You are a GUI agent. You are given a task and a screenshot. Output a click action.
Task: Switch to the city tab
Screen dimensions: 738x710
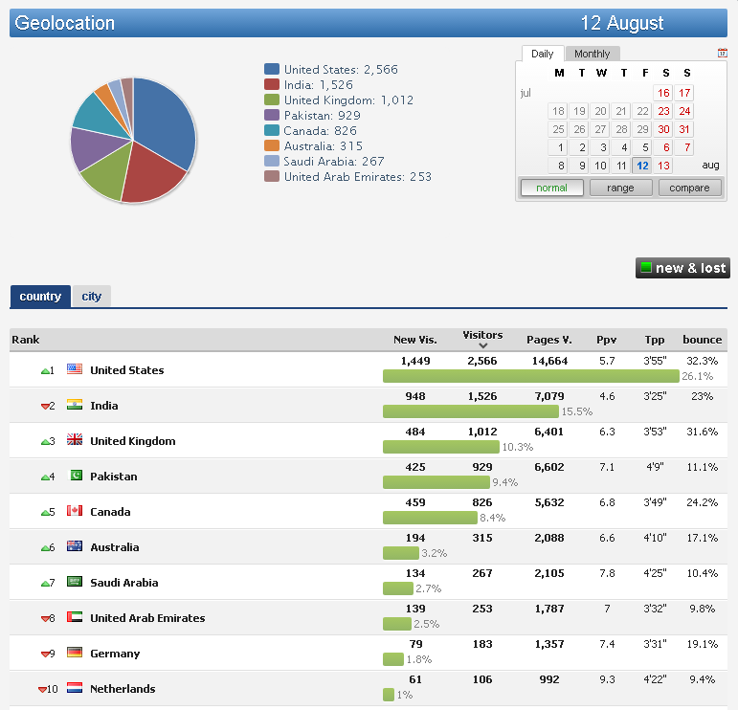(92, 297)
